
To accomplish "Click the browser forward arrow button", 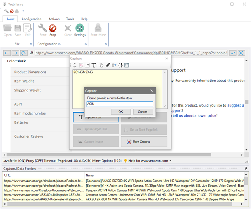I will coord(15,53).
